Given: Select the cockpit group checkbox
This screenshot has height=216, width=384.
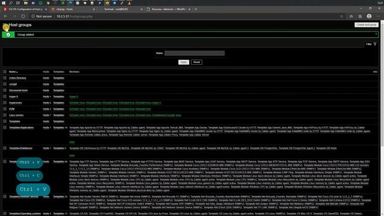Looking at the screenshot, I should (5, 84).
